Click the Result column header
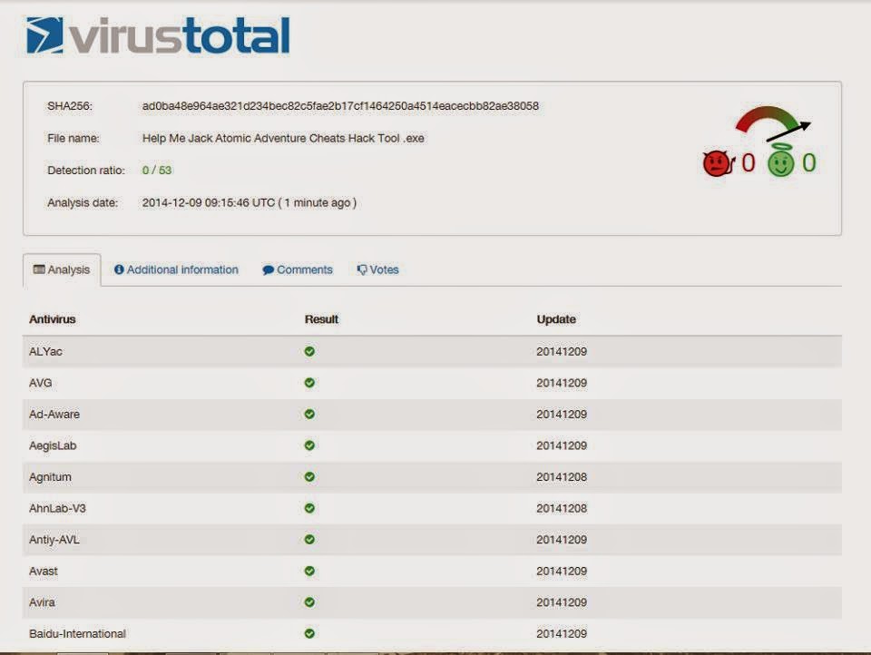 321,319
